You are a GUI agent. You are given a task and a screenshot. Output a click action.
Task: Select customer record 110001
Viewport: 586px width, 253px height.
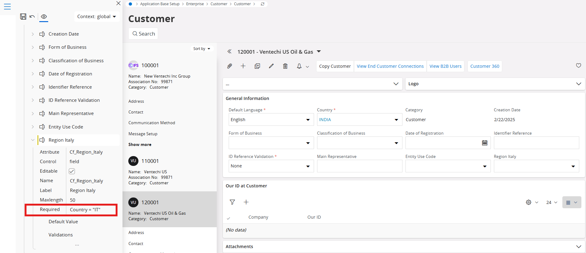pos(150,161)
